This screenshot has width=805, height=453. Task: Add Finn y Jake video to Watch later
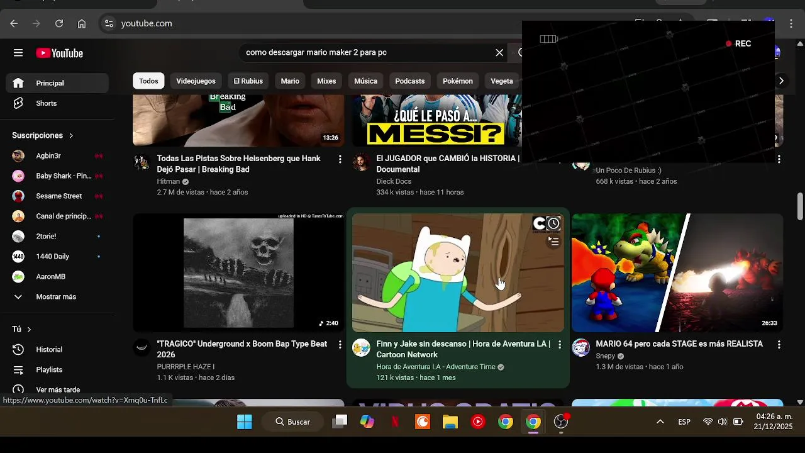click(x=553, y=223)
